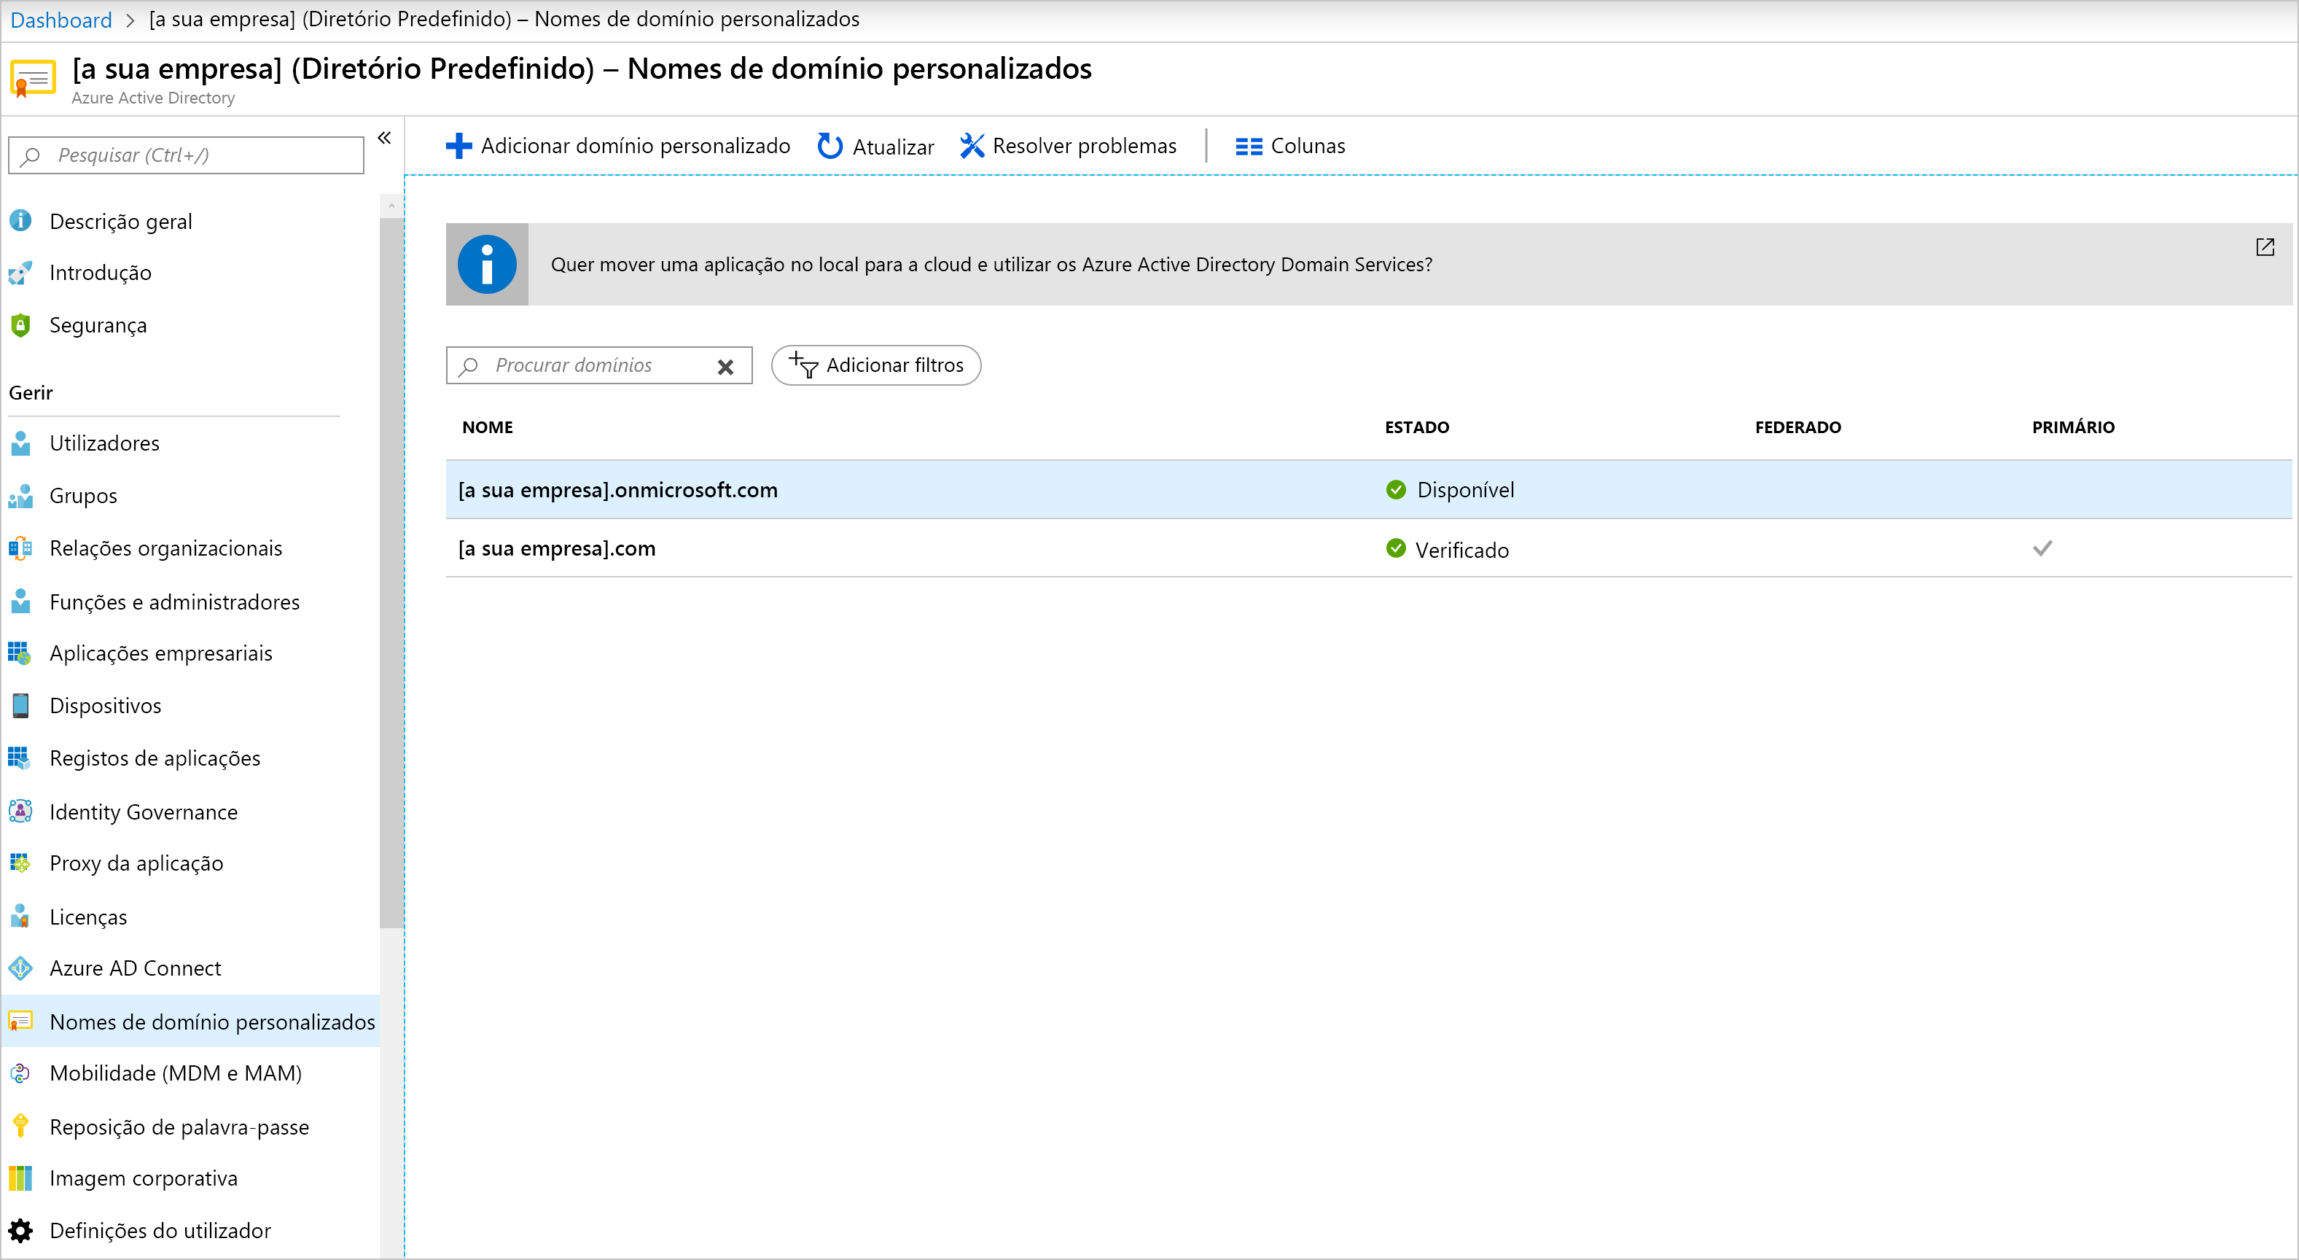The width and height of the screenshot is (2299, 1260).
Task: Click the page header certificate icon
Action: (x=32, y=79)
